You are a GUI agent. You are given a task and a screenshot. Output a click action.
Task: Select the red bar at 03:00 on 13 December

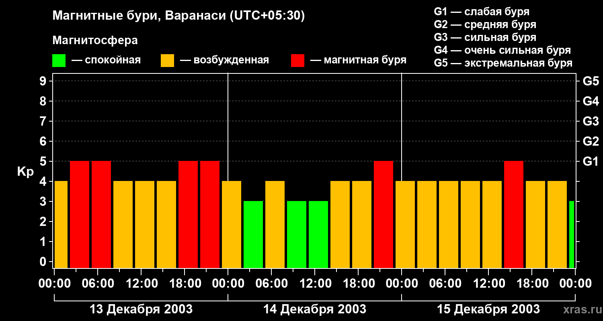click(80, 214)
